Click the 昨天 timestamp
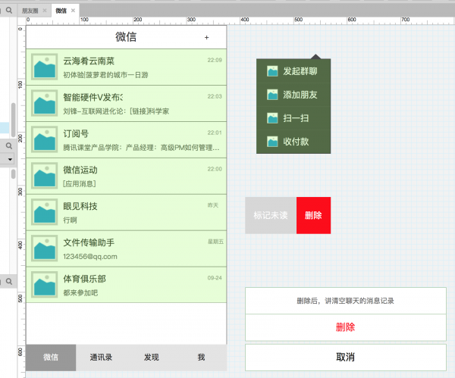Screen dimensions: 455x378 pos(212,205)
